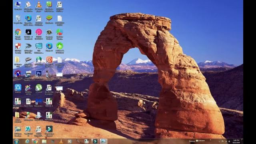Viewport: 256px width, 144px height.
Task: Open the yellow folder in the fifth row
Action: 18,62
